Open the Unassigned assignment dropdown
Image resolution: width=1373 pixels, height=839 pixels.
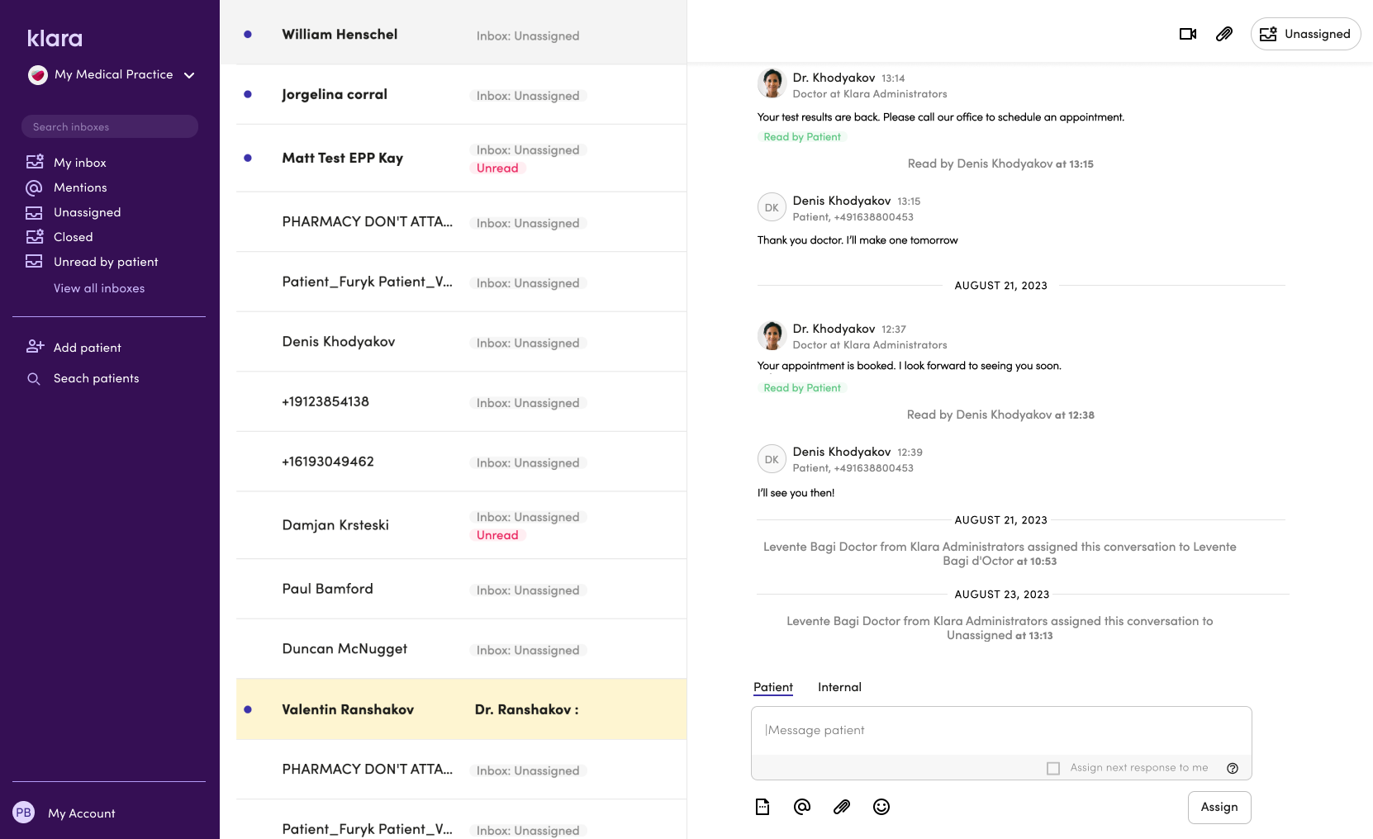[x=1305, y=34]
